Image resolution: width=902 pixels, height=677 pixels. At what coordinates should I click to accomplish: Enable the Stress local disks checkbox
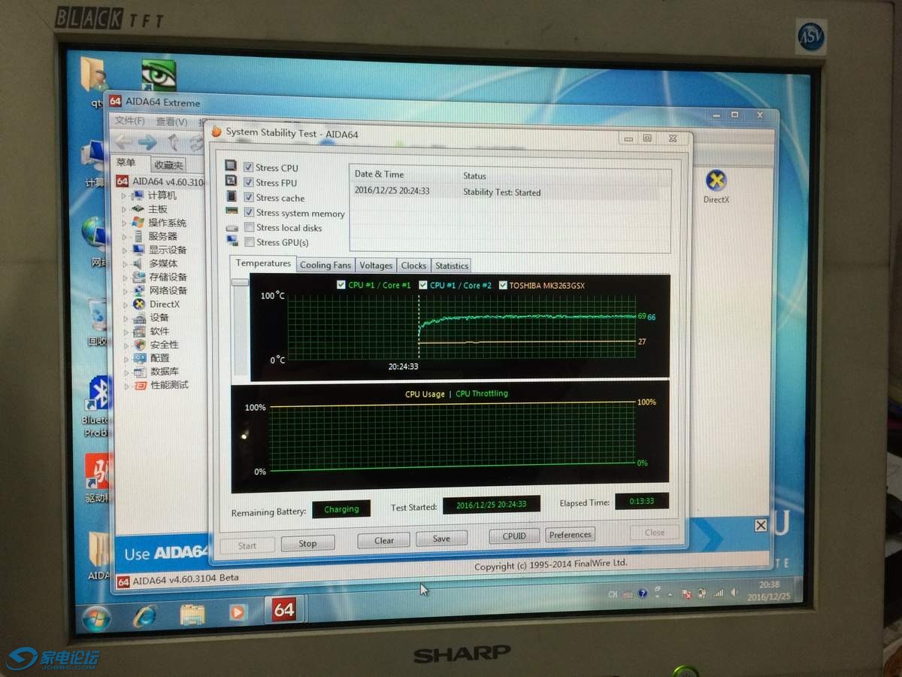pyautogui.click(x=250, y=227)
